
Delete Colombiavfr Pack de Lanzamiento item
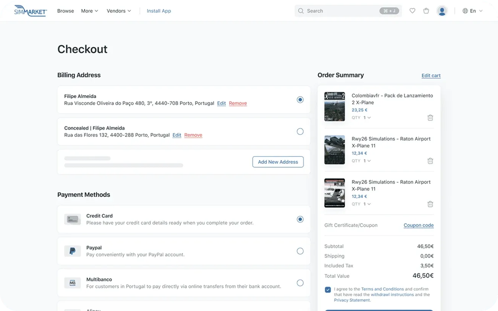point(430,117)
